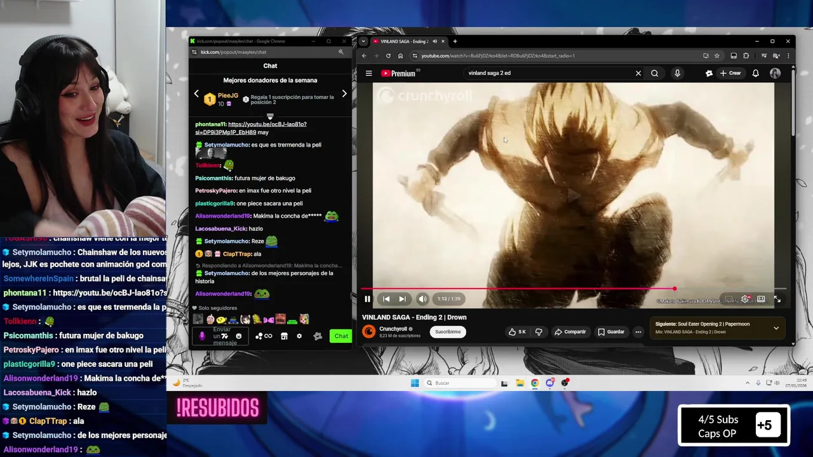The width and height of the screenshot is (813, 457).
Task: Open the Chrome media controls icon
Action: pos(764,56)
